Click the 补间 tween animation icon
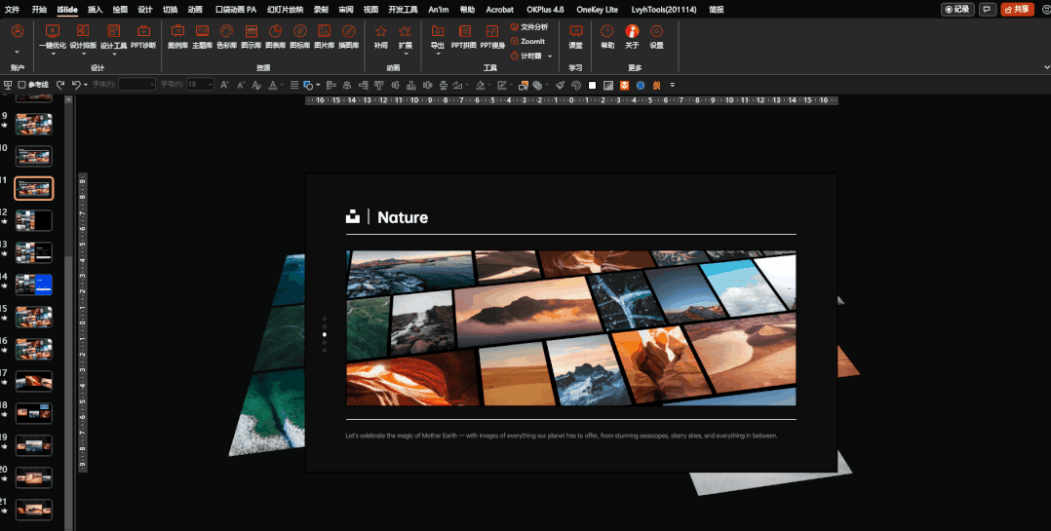The width and height of the screenshot is (1051, 531). point(380,36)
